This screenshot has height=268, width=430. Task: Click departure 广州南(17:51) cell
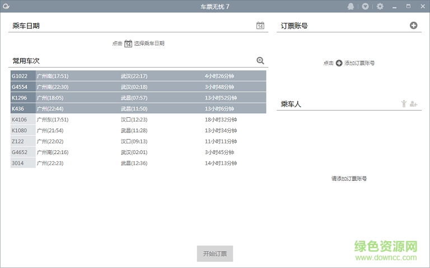(x=53, y=76)
